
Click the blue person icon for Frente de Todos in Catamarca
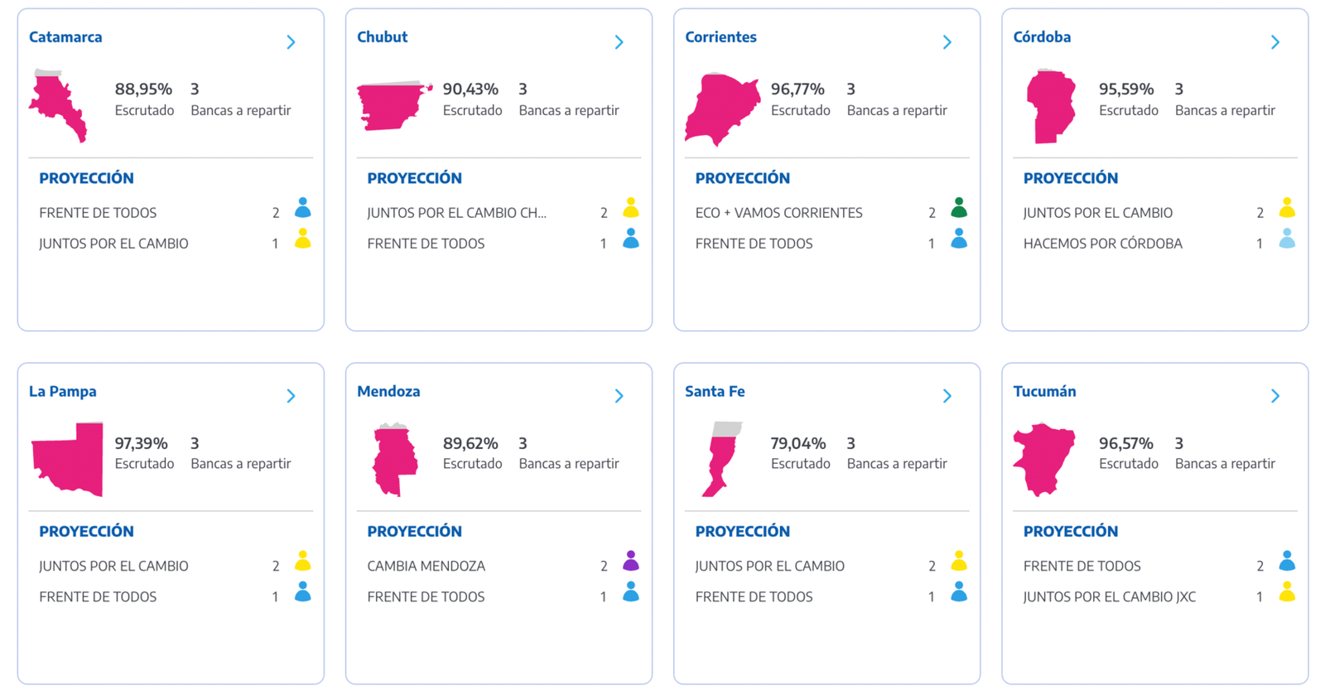[302, 207]
